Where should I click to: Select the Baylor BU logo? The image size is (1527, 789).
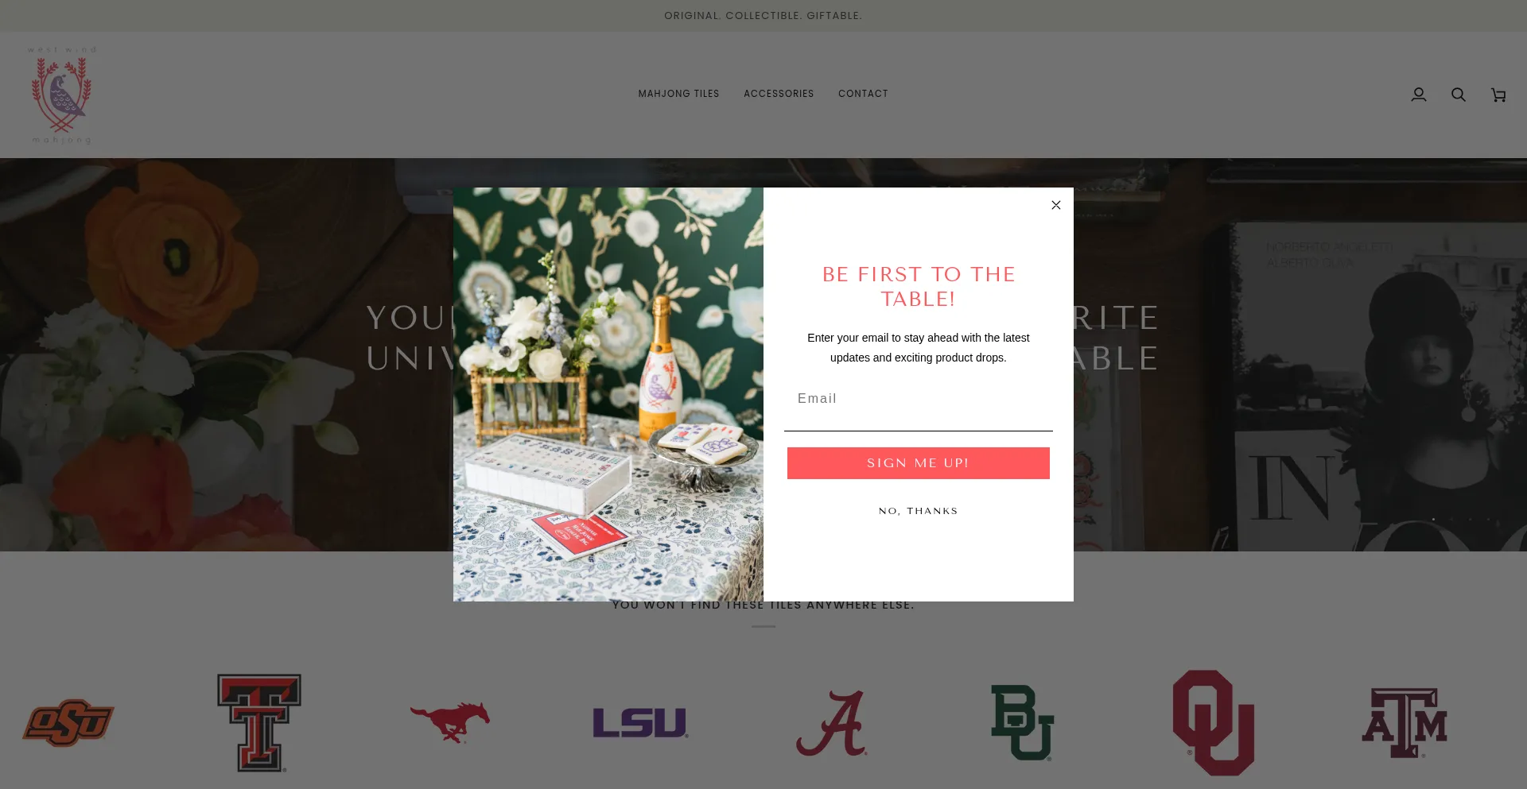tap(1022, 723)
